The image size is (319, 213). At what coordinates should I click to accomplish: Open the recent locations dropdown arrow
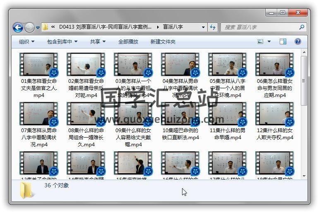[38, 27]
